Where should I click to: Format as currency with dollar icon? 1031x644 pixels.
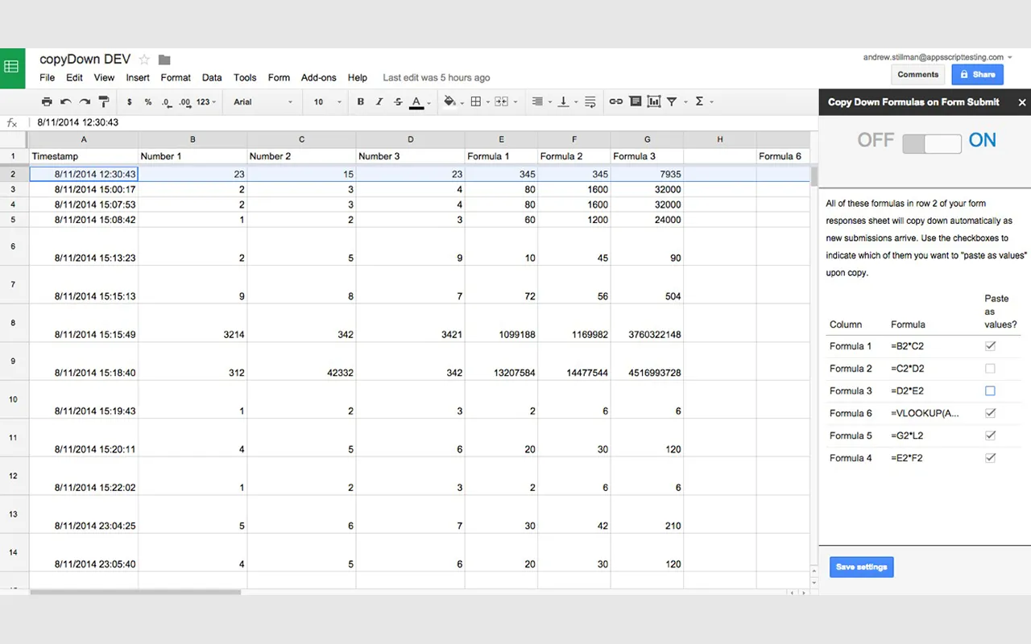[130, 102]
